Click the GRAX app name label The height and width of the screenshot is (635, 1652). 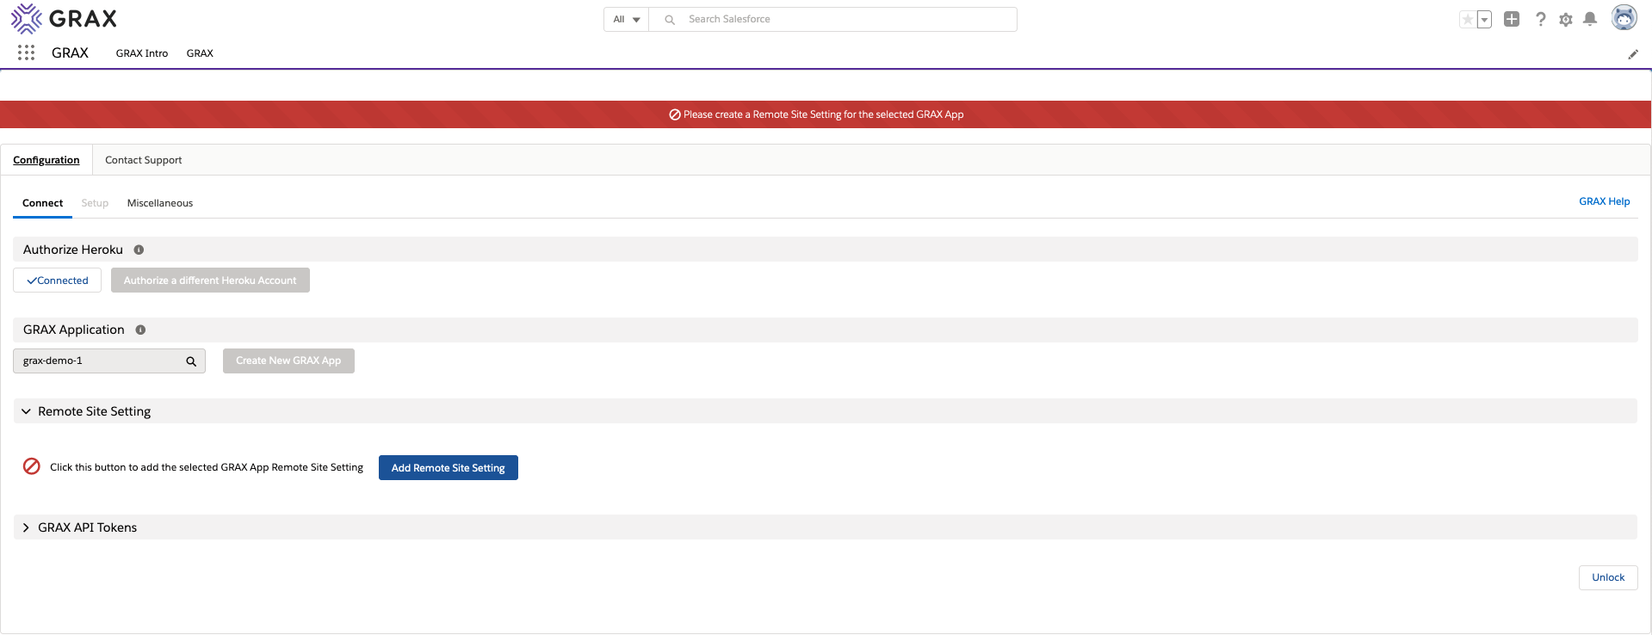click(x=70, y=53)
